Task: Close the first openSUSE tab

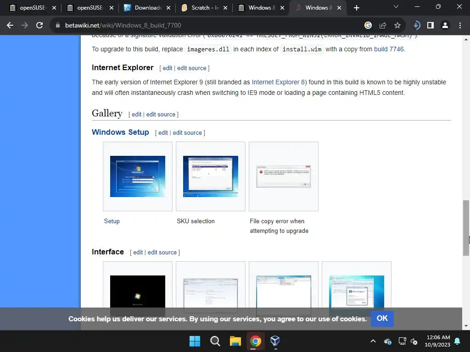Action: click(x=54, y=8)
